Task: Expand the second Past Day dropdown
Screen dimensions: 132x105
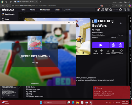Action: coord(114,37)
